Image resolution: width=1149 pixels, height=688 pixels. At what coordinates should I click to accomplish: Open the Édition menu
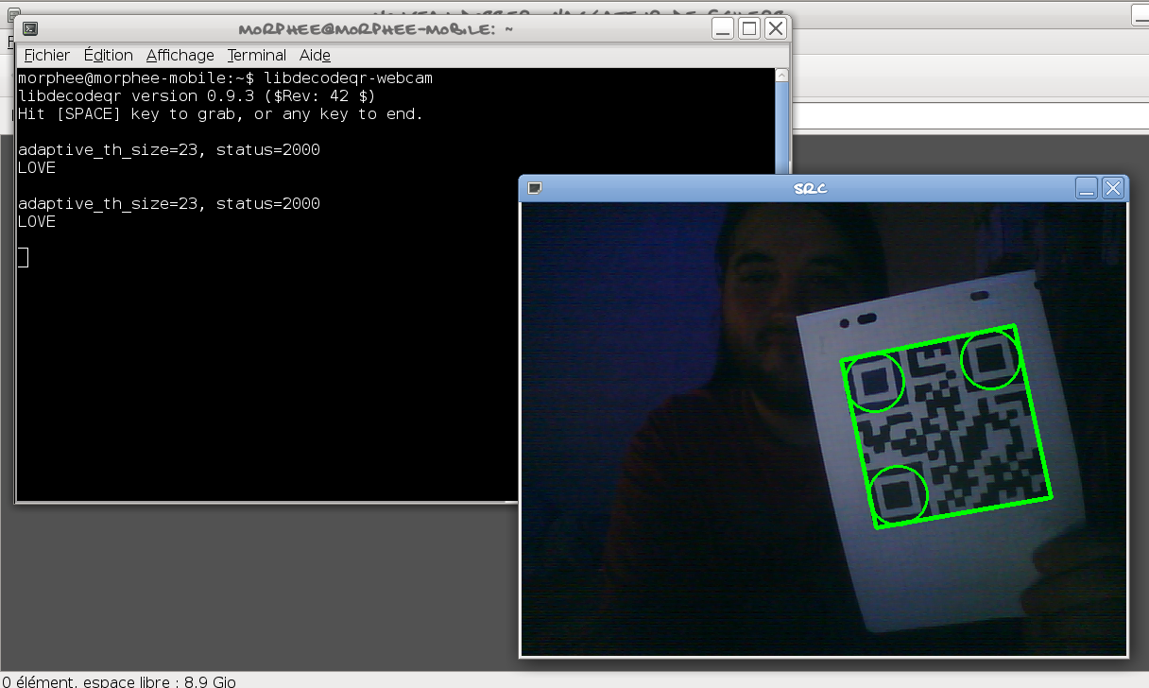(x=108, y=56)
